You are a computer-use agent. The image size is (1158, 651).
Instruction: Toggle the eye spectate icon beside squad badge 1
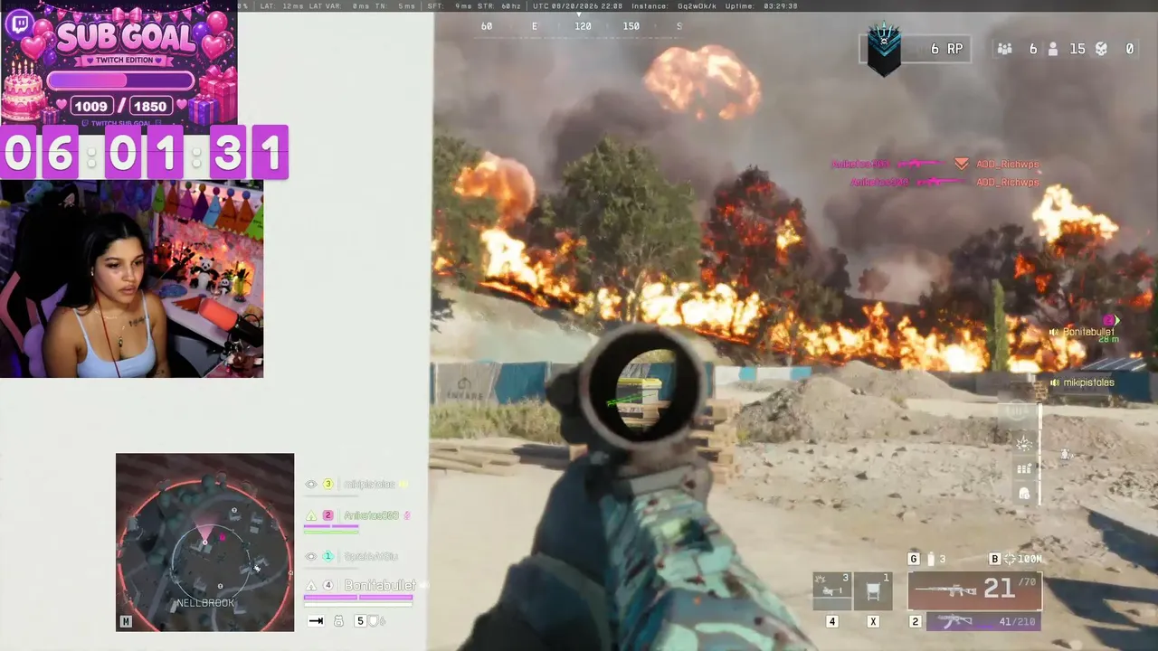(311, 557)
